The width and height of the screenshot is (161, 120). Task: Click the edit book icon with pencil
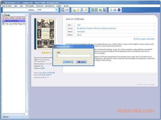pos(96,10)
